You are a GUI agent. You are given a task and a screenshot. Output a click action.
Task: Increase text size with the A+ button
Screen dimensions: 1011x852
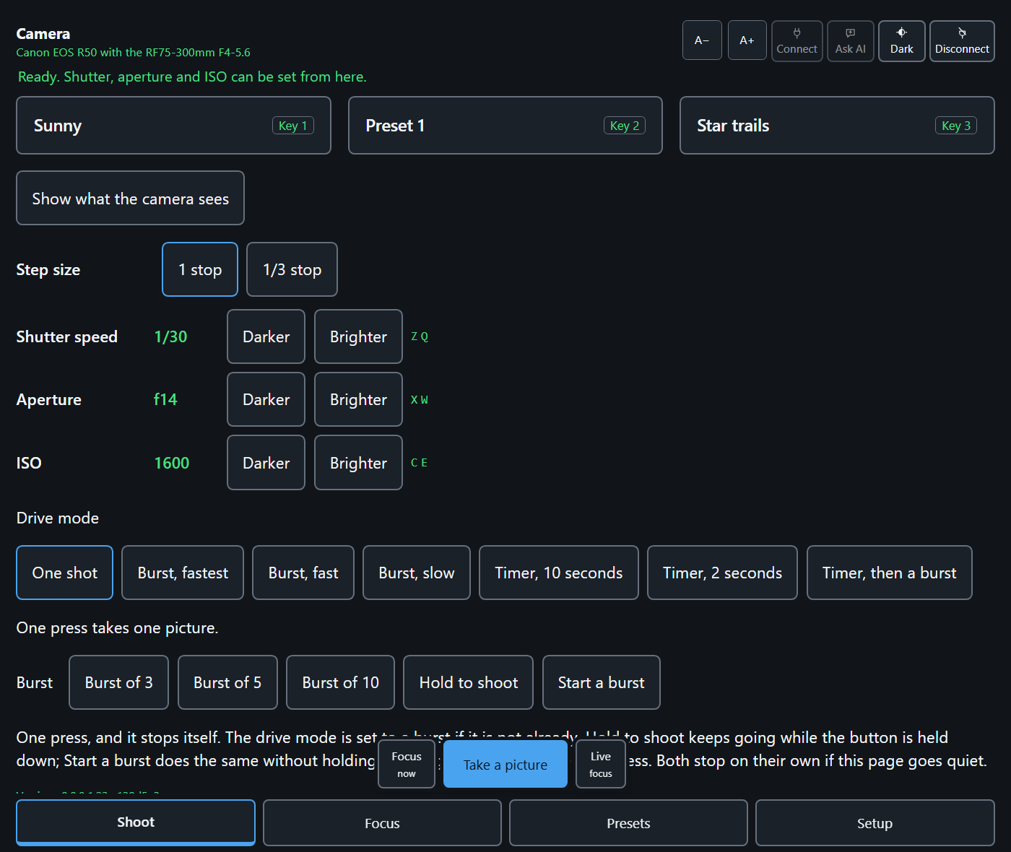(x=747, y=40)
